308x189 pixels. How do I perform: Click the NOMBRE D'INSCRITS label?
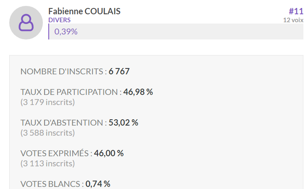[63, 71]
